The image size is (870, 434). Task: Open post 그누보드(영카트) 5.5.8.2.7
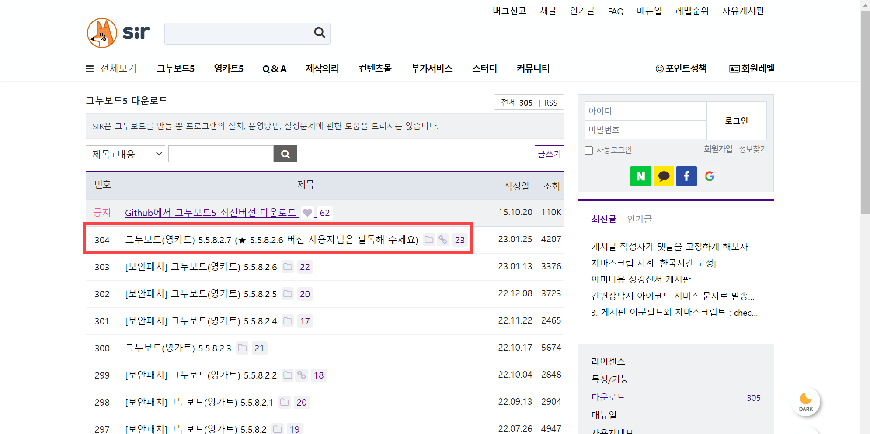(272, 240)
